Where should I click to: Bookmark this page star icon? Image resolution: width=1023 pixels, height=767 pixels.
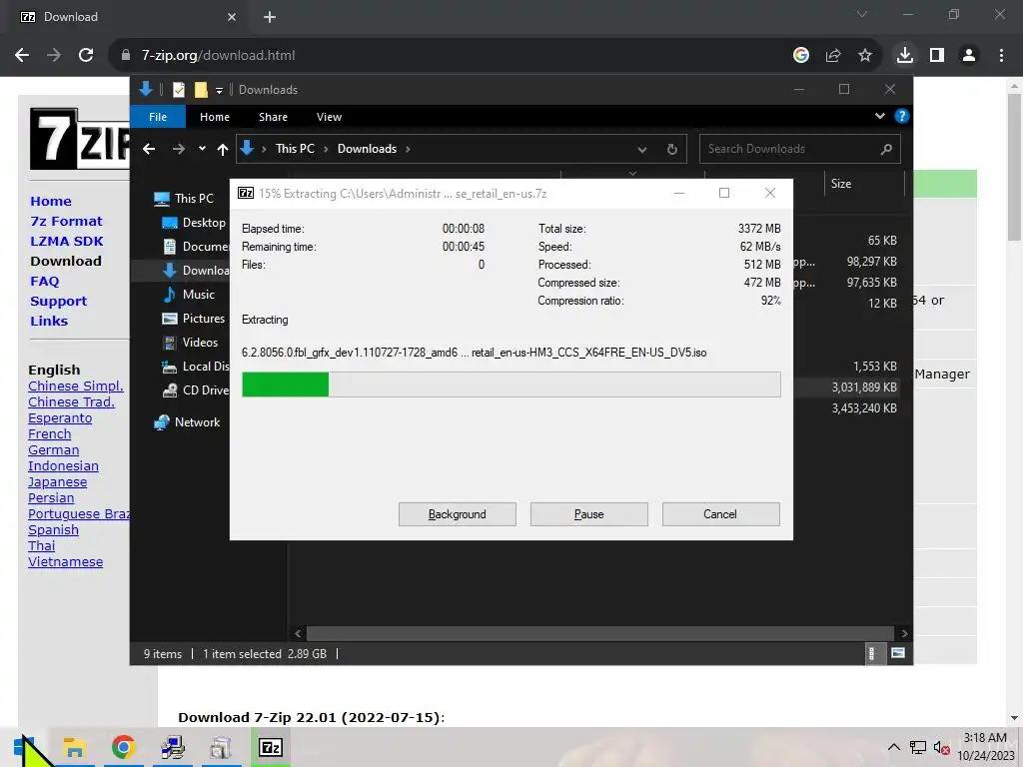[865, 56]
